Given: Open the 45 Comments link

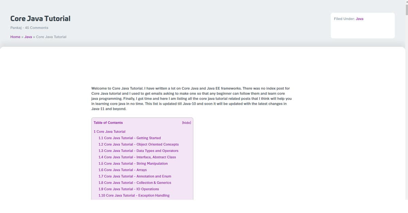Looking at the screenshot, I should (37, 28).
